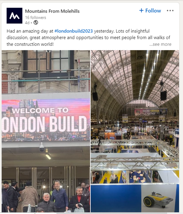Click the 16 followers text
The width and height of the screenshot is (183, 214).
click(x=36, y=18)
